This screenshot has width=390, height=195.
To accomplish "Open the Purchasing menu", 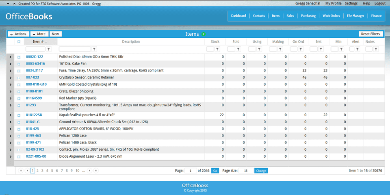I will tap(308, 16).
